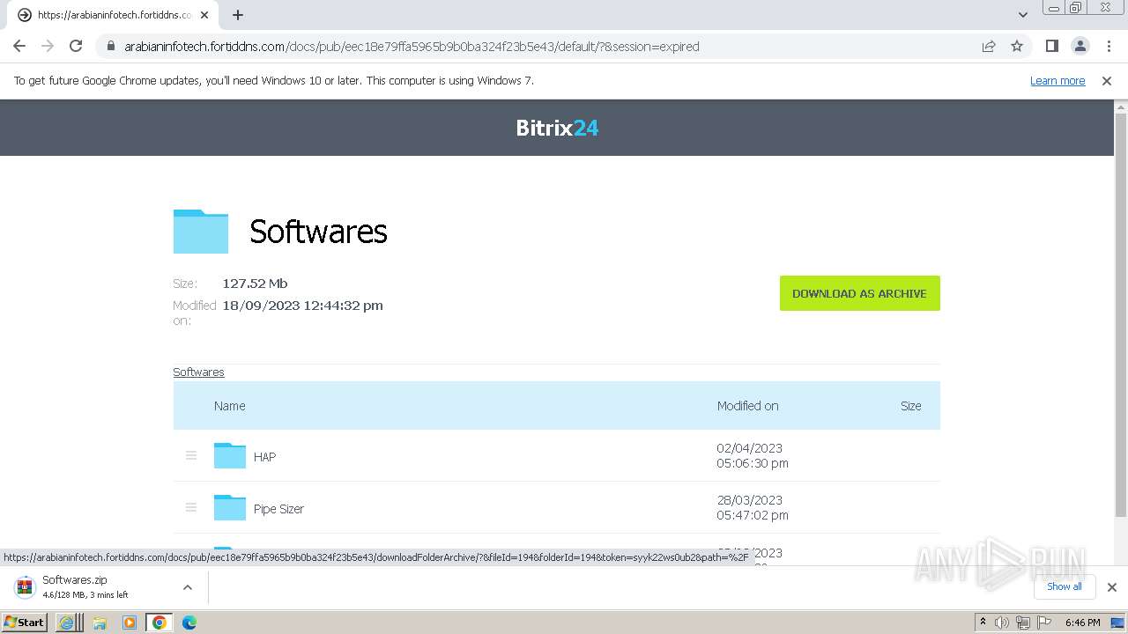The image size is (1128, 634).
Task: Click the Bitrix24 logo
Action: 557,128
